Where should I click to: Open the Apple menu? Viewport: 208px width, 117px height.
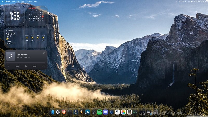coord(2,2)
